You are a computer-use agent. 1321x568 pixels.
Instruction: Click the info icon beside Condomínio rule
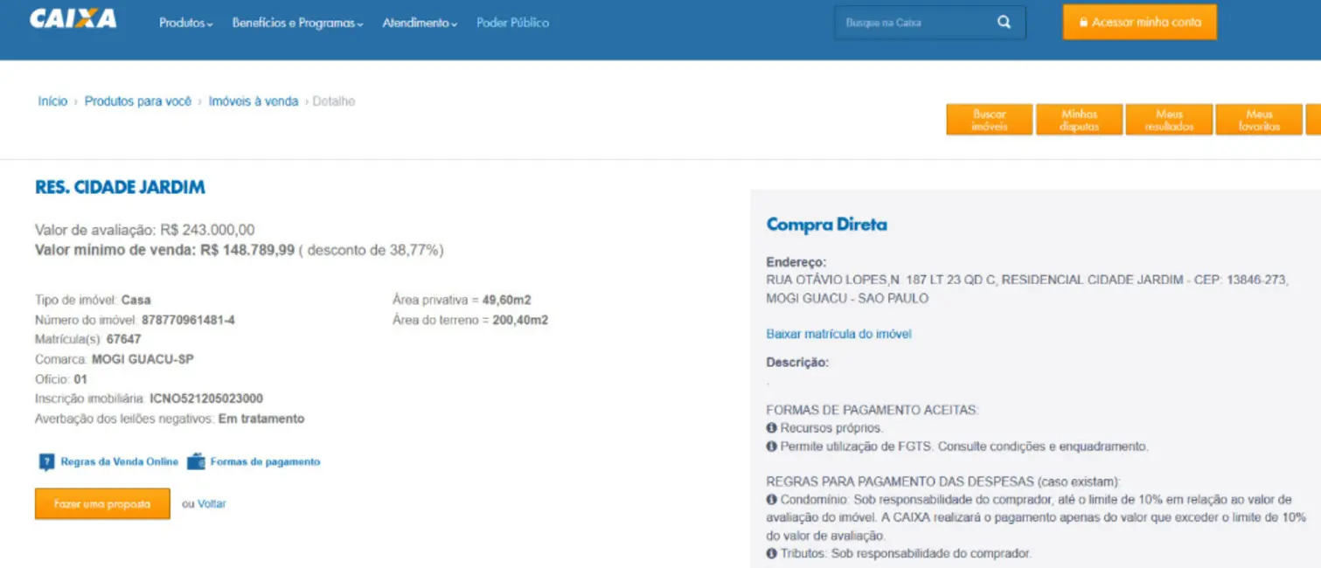pos(772,500)
